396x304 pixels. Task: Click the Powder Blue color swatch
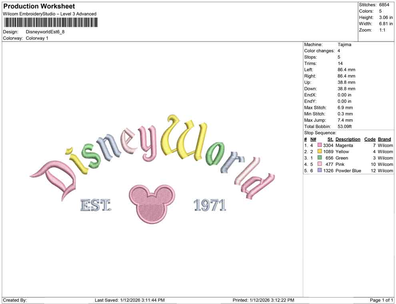pos(319,171)
